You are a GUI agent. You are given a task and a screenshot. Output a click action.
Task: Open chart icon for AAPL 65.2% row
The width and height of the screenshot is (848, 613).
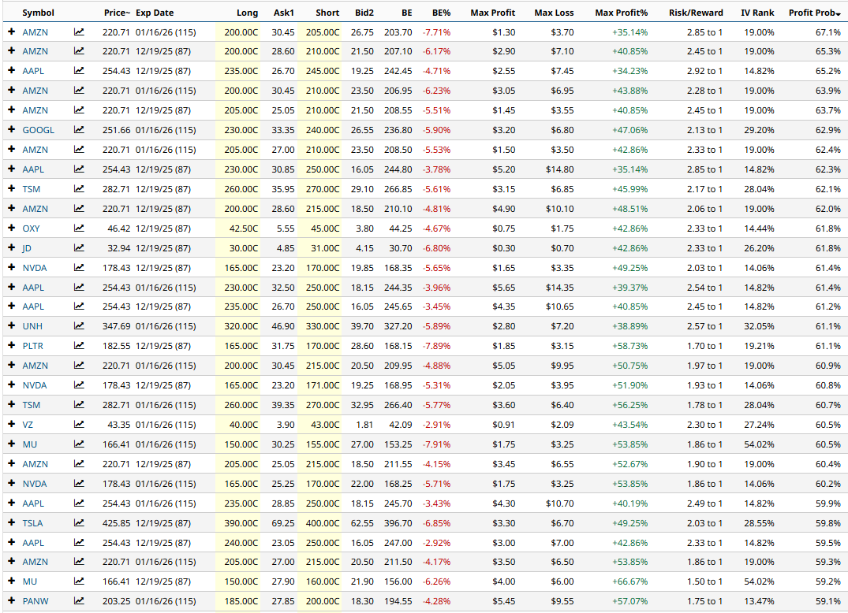[79, 71]
